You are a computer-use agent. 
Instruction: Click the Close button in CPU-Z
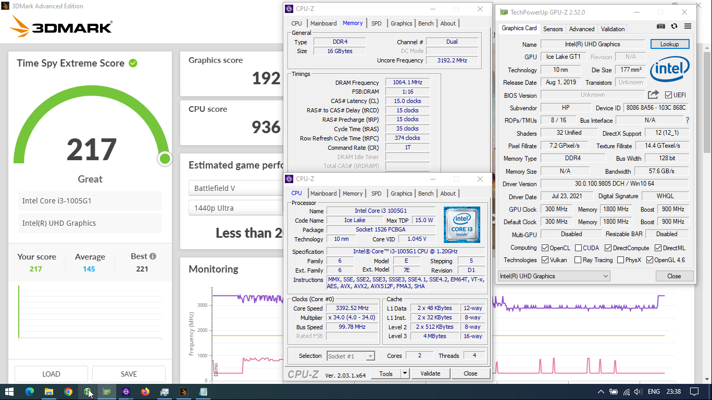click(x=470, y=373)
